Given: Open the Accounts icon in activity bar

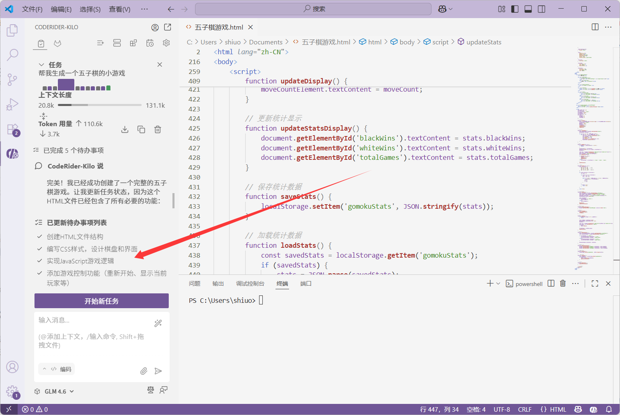Looking at the screenshot, I should pos(12,367).
